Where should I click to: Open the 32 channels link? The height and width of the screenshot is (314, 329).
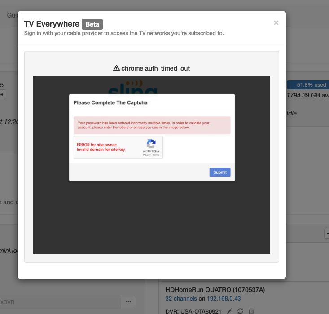coord(181,298)
